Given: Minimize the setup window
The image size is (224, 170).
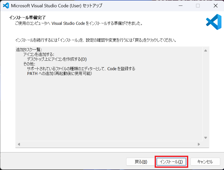Looking at the screenshot, I should click(x=180, y=6).
